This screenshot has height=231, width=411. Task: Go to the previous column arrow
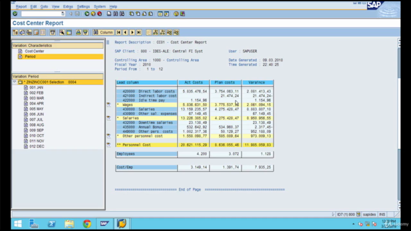125,32
